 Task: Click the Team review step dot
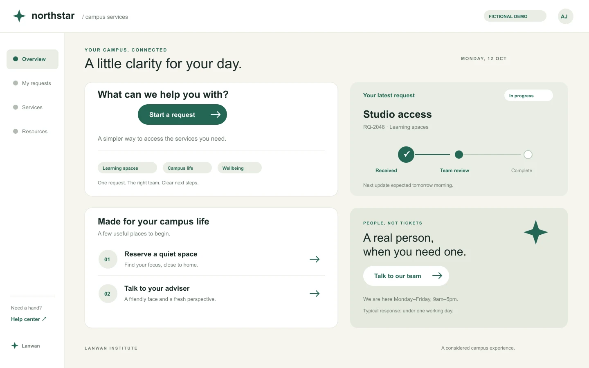tap(459, 155)
